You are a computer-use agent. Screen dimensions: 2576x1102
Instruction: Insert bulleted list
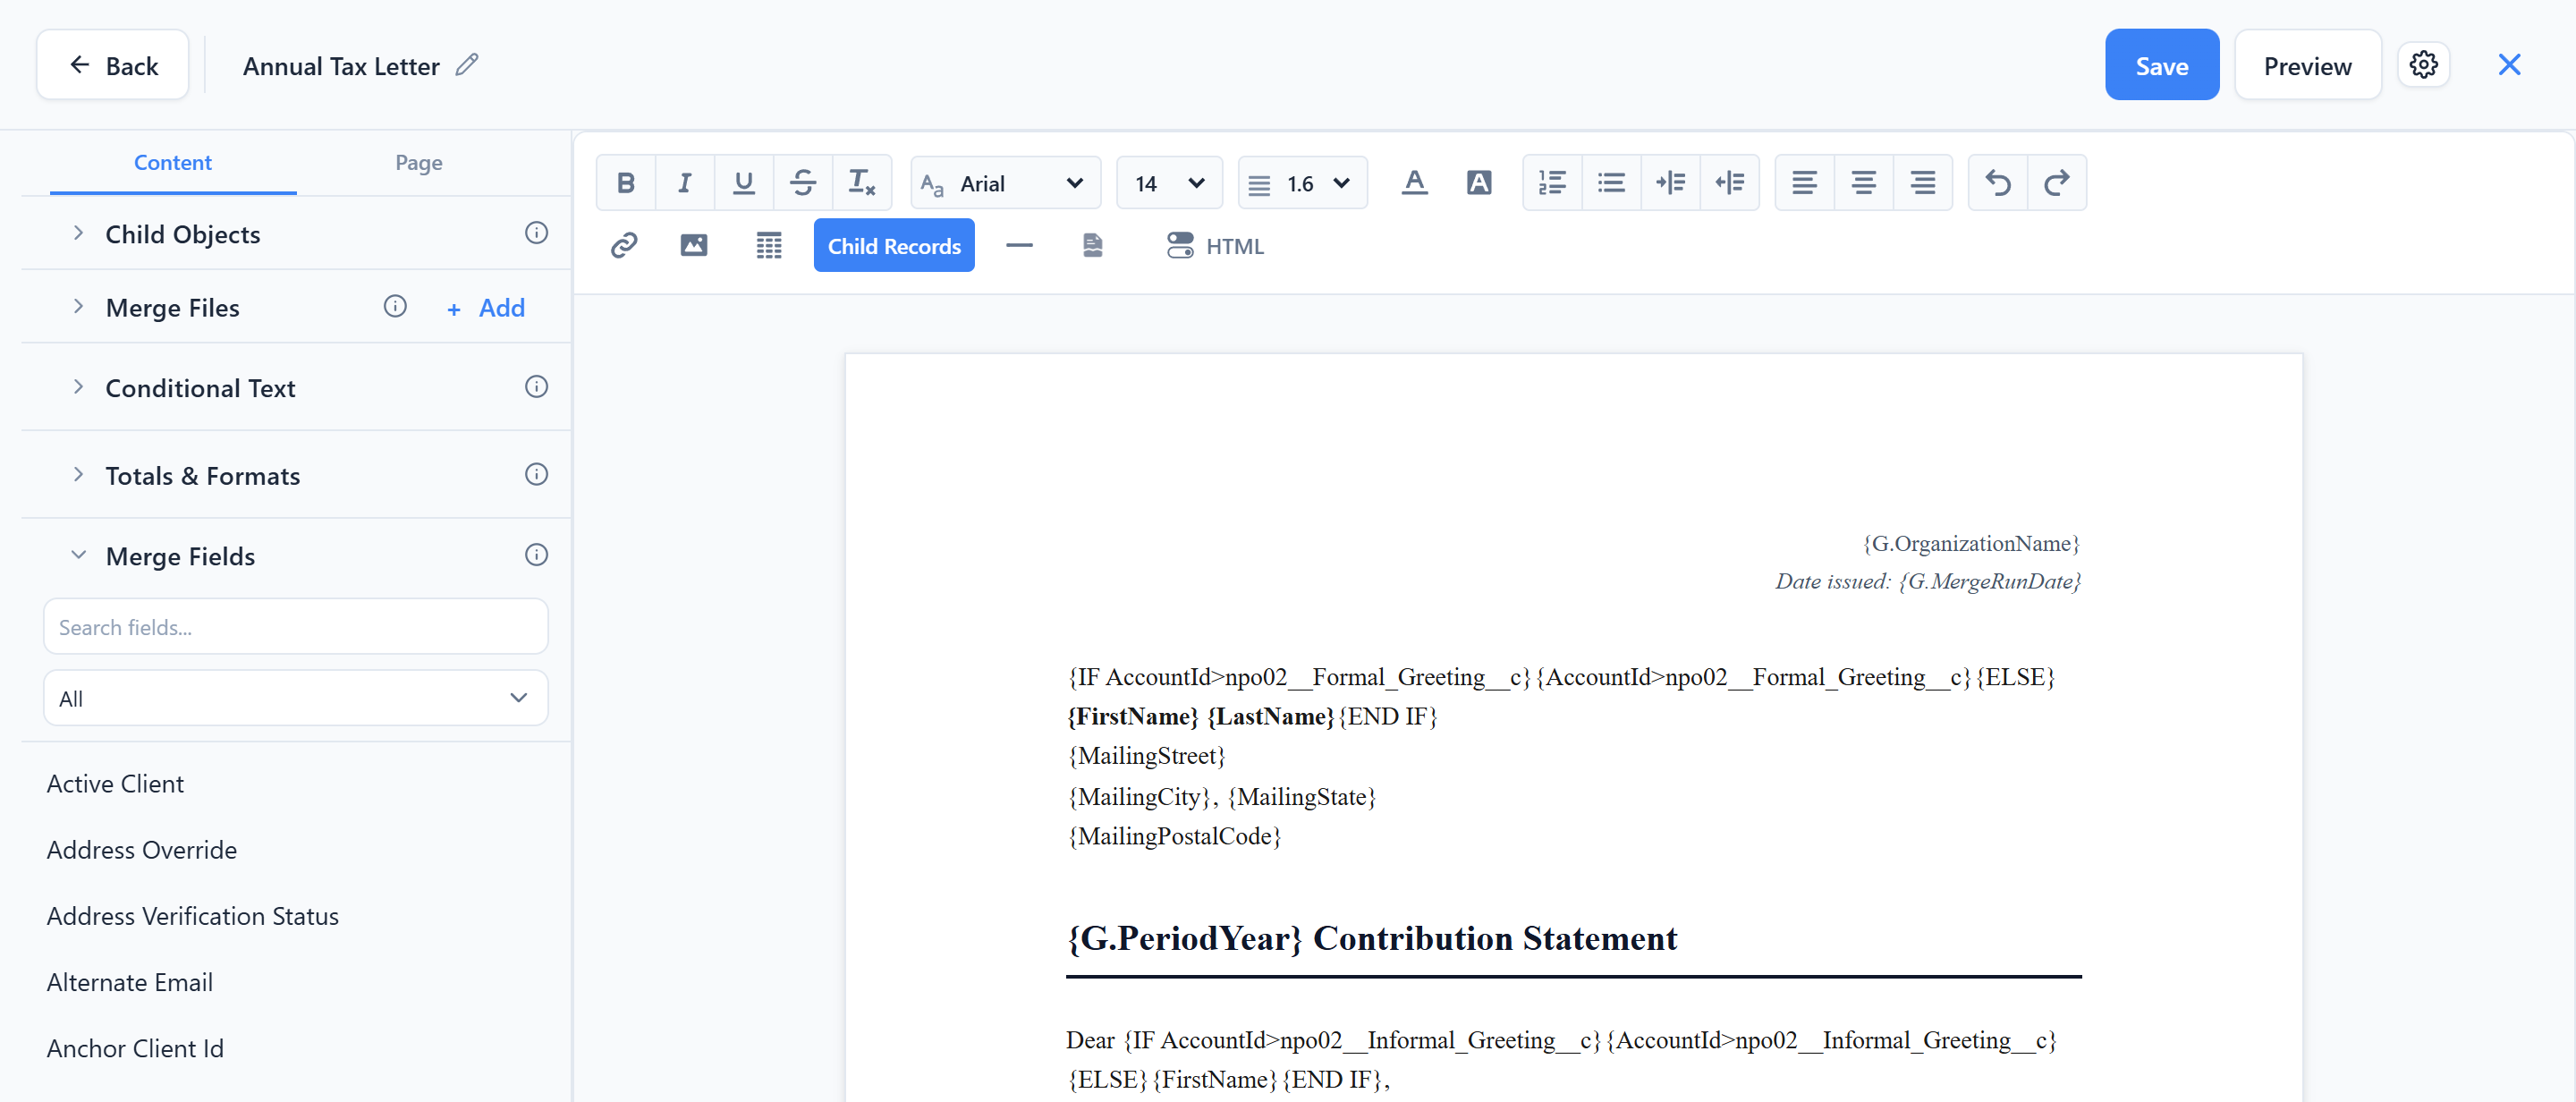point(1611,183)
